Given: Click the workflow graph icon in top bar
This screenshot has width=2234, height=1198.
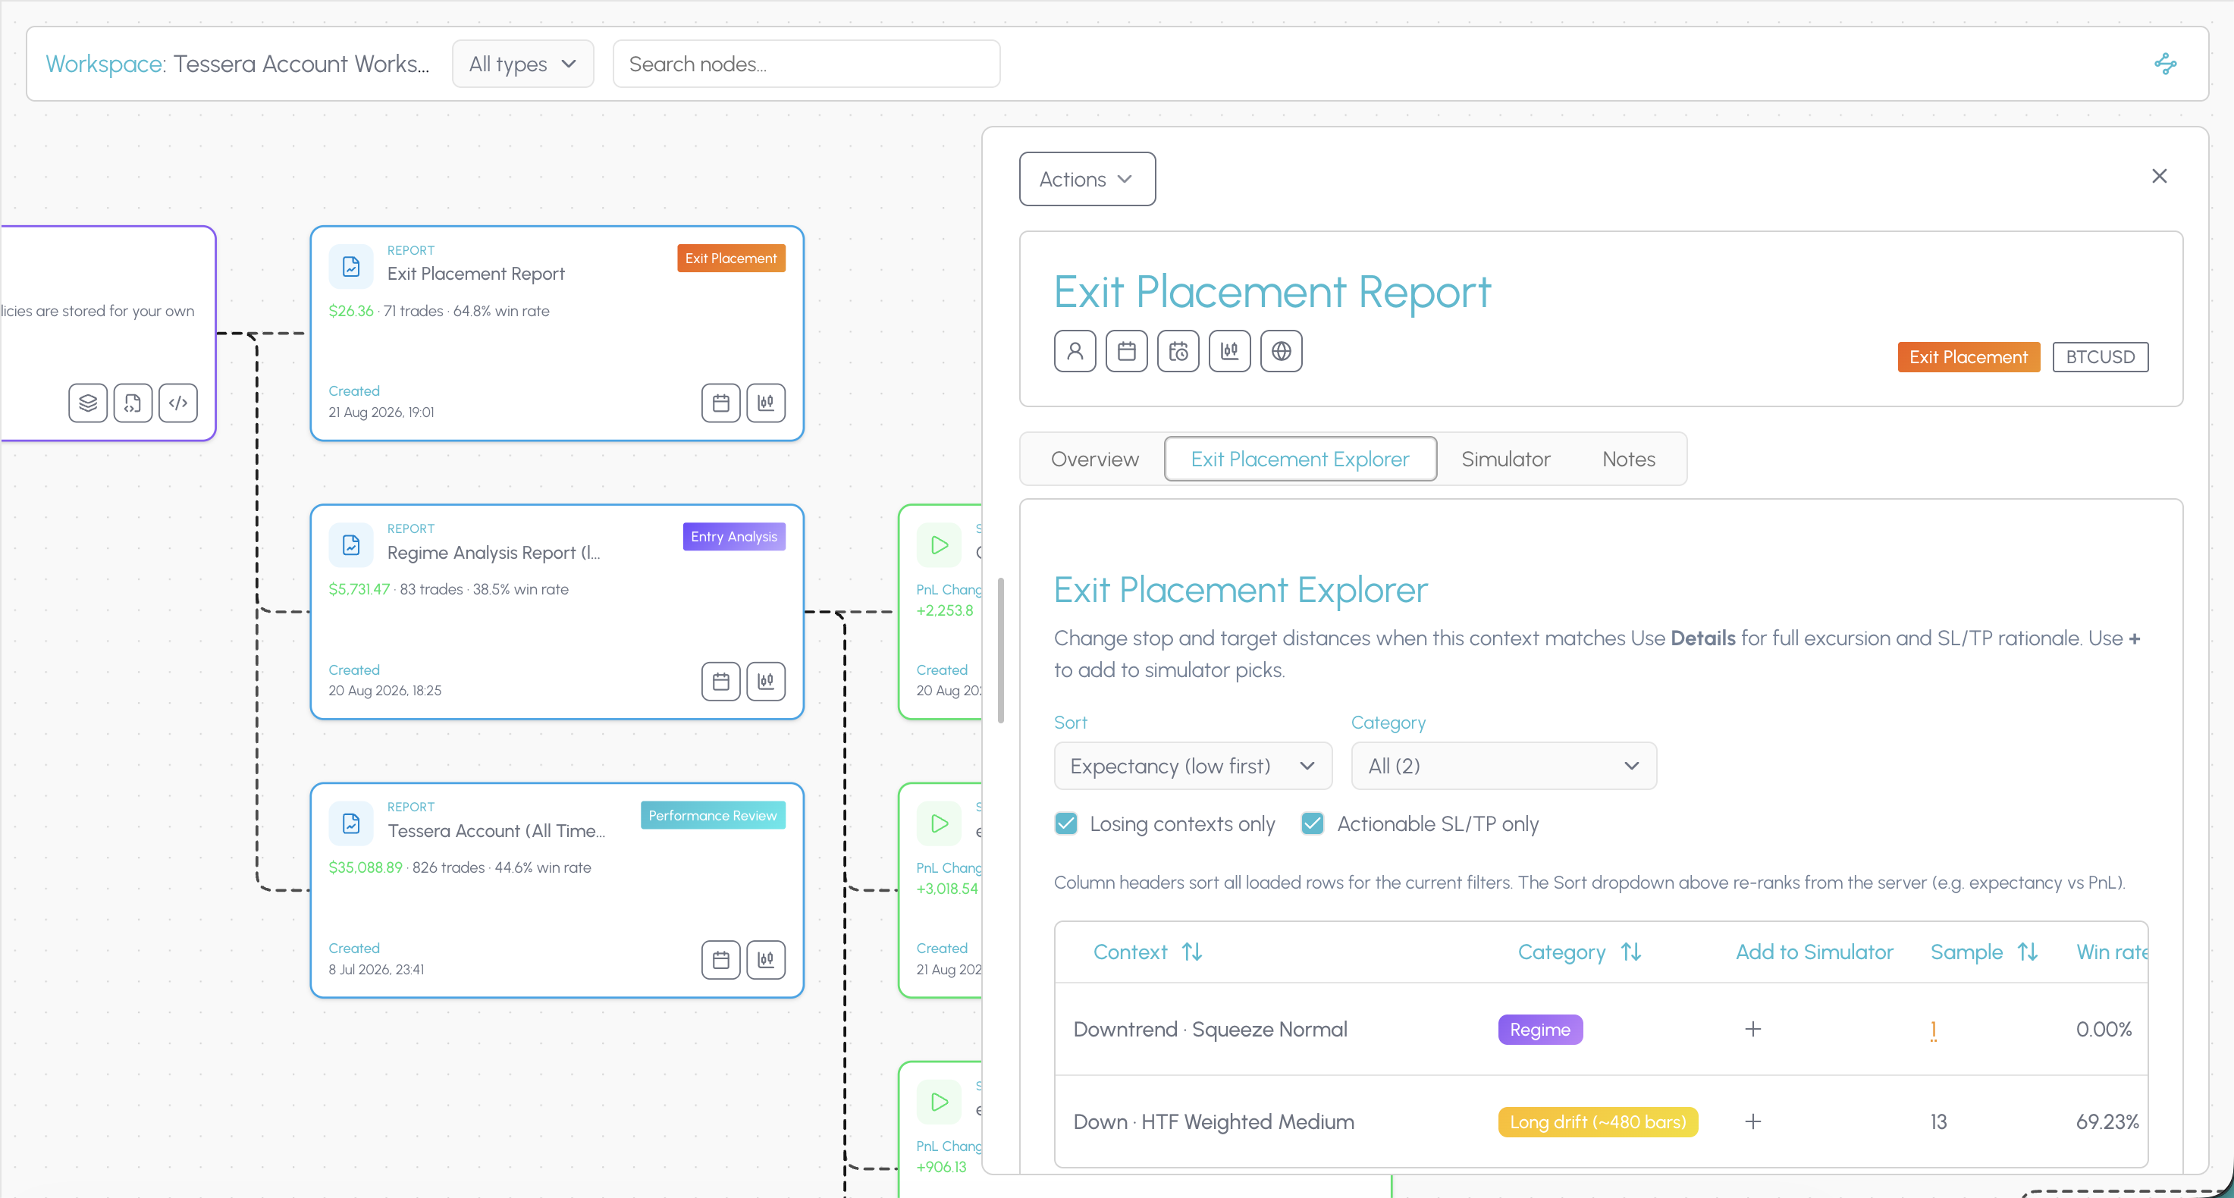Looking at the screenshot, I should 2165,63.
